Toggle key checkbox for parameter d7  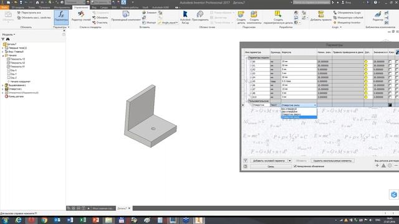click(390, 89)
